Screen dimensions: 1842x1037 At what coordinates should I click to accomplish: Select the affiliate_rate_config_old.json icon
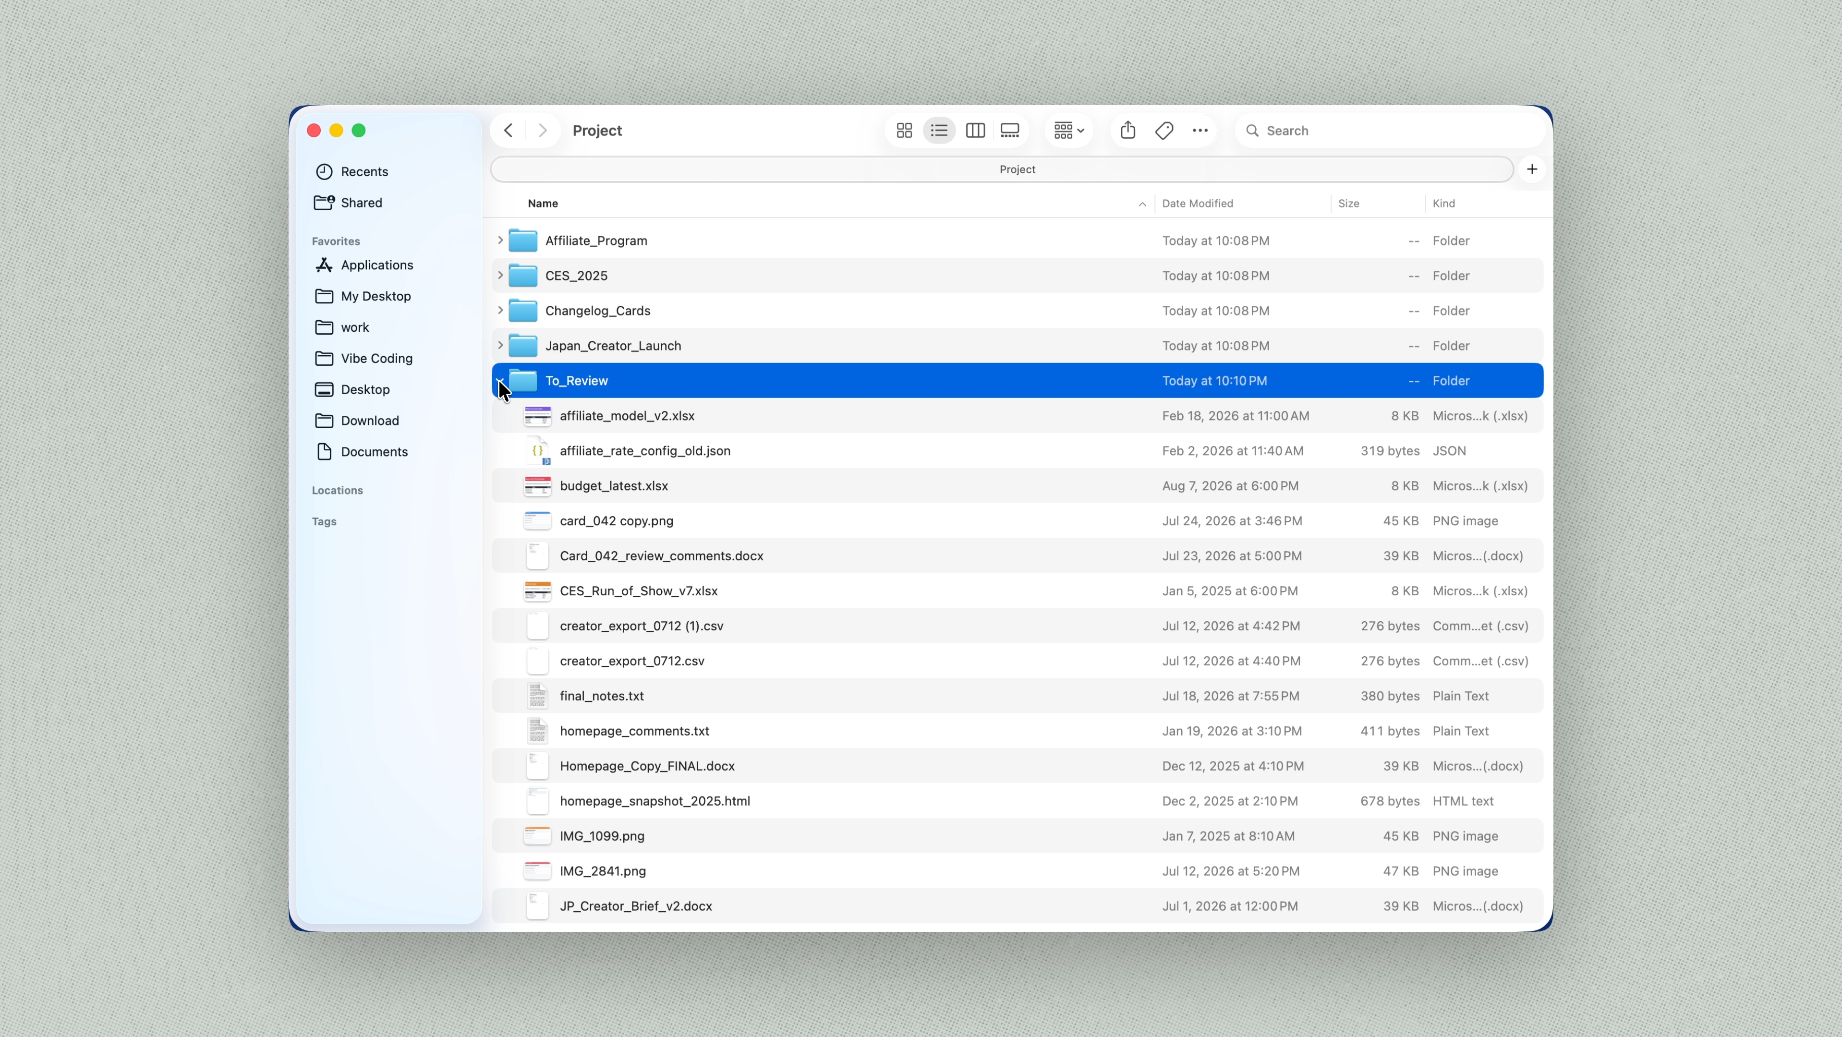coord(538,451)
